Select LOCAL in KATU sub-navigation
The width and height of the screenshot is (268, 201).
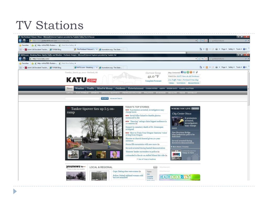click(x=70, y=93)
